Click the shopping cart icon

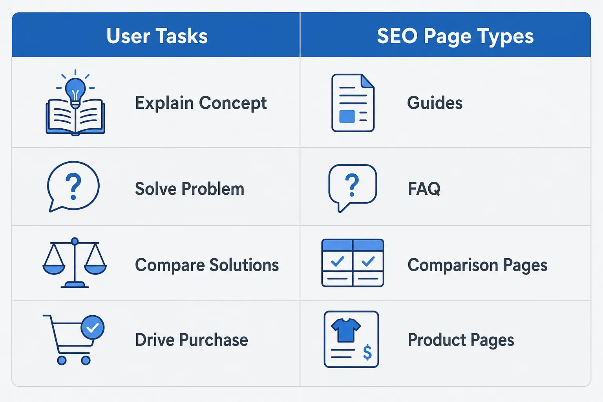coord(73,340)
